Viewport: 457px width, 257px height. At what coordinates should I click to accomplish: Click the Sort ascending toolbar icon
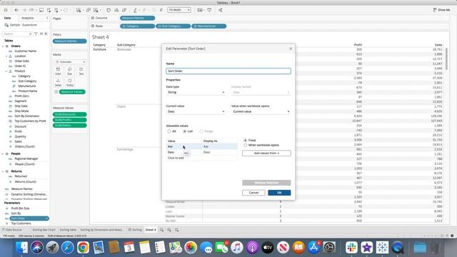click(116, 10)
